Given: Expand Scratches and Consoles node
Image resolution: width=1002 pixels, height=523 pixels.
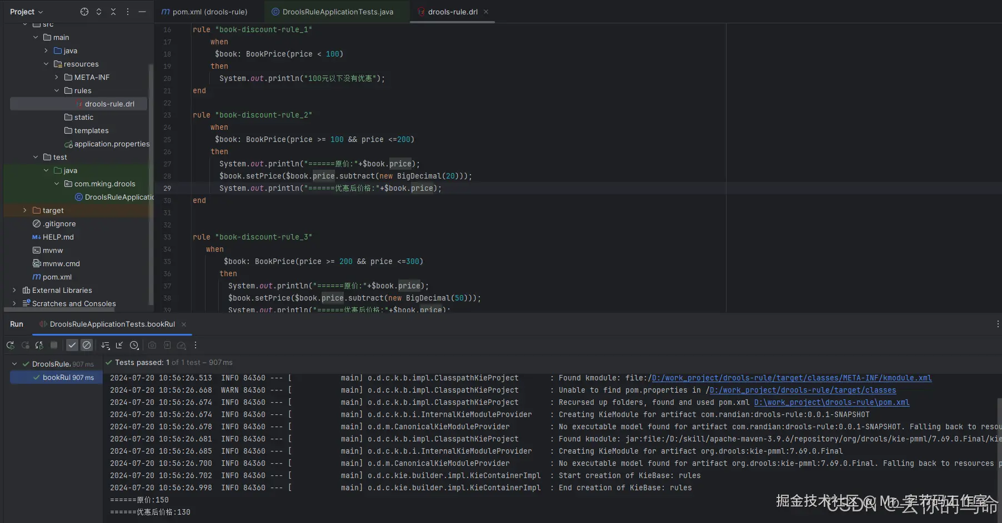Looking at the screenshot, I should tap(14, 303).
